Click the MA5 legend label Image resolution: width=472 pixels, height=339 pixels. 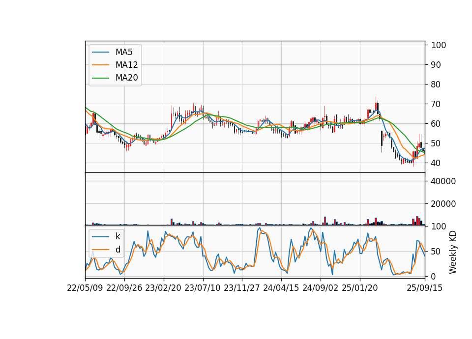(124, 52)
